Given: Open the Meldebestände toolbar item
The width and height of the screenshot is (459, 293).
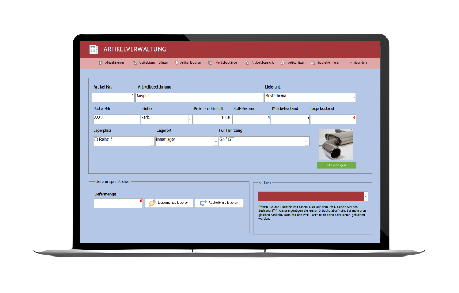Looking at the screenshot, I should [x=211, y=63].
